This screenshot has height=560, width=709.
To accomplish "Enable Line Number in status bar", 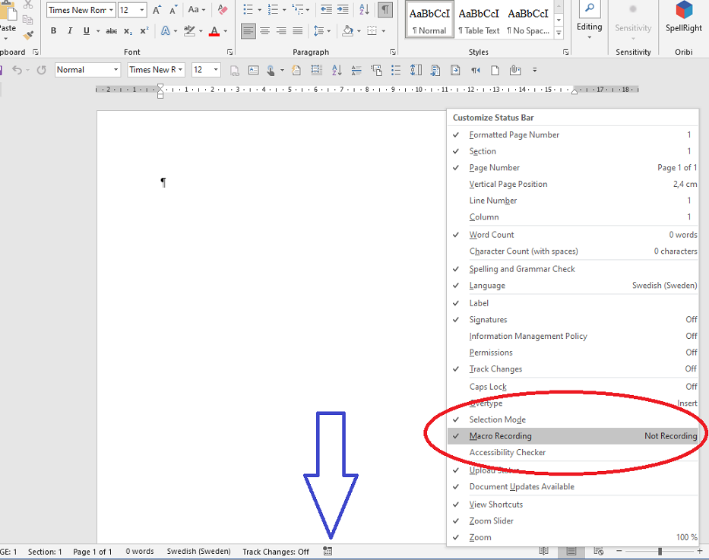I will pyautogui.click(x=573, y=201).
